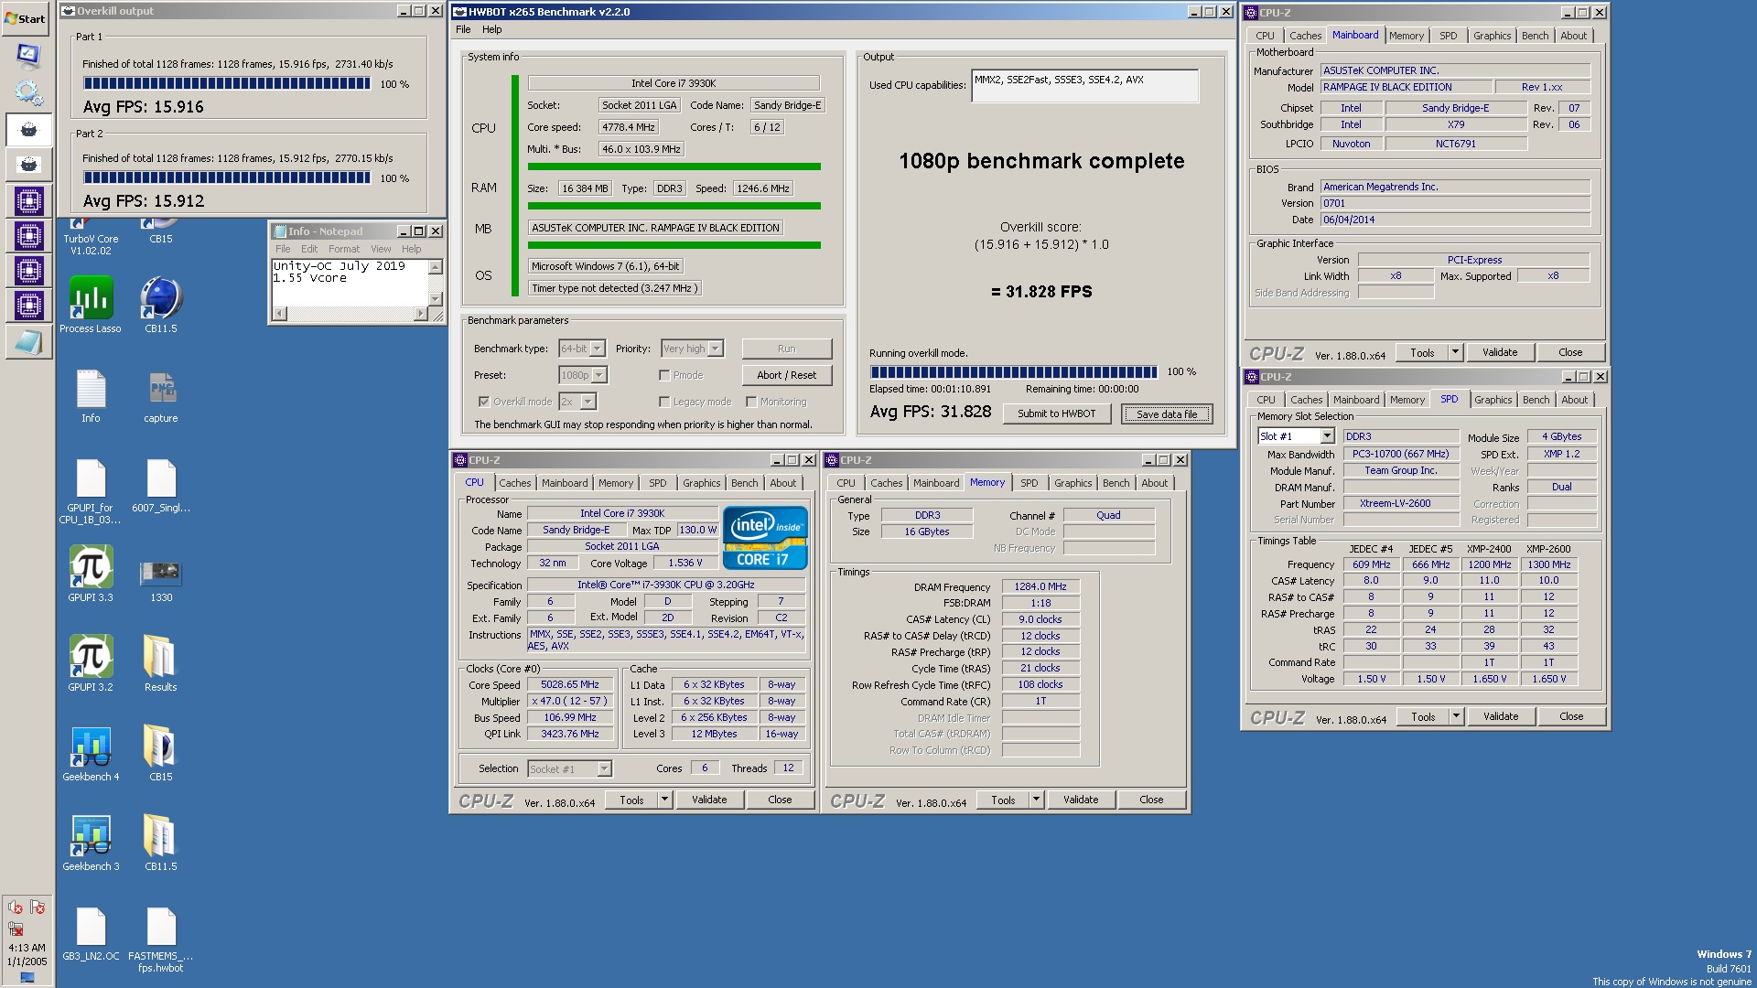1757x988 pixels.
Task: Open the Priority Very high dropdown
Action: tap(692, 349)
